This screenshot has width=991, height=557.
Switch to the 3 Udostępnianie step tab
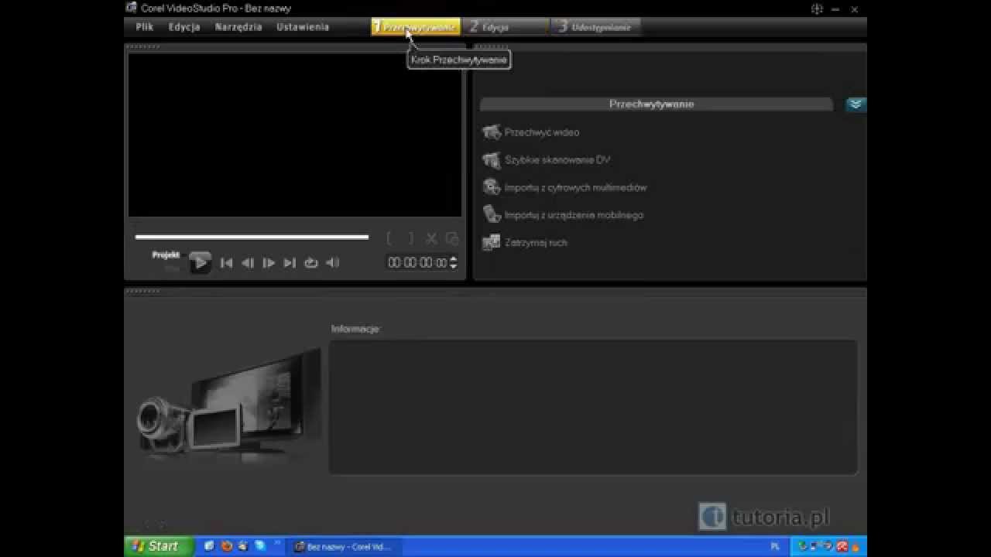click(x=596, y=27)
